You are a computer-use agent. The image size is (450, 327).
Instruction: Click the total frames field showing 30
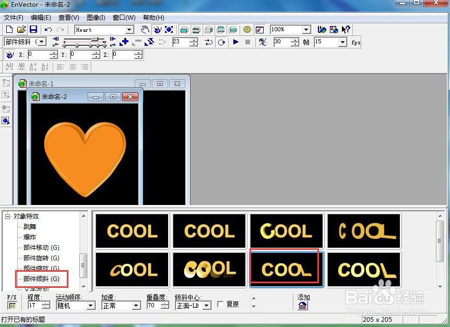point(282,42)
